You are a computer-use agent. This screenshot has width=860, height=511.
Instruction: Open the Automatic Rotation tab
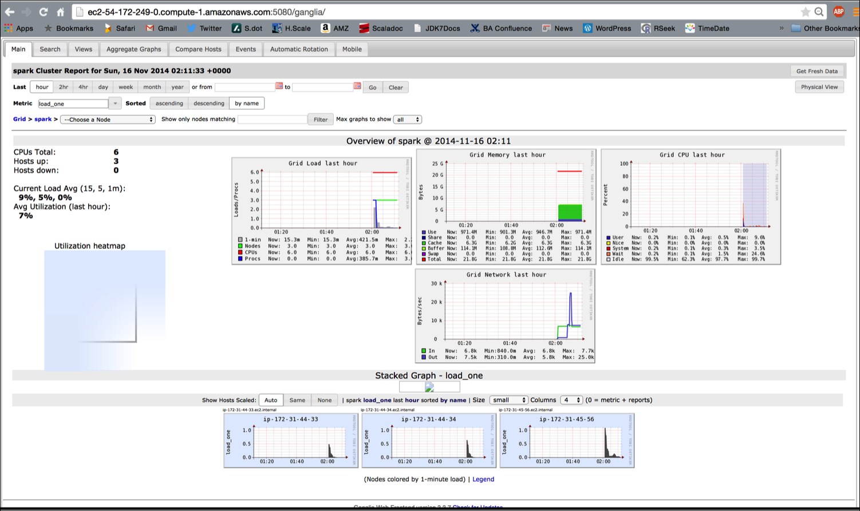click(x=299, y=49)
